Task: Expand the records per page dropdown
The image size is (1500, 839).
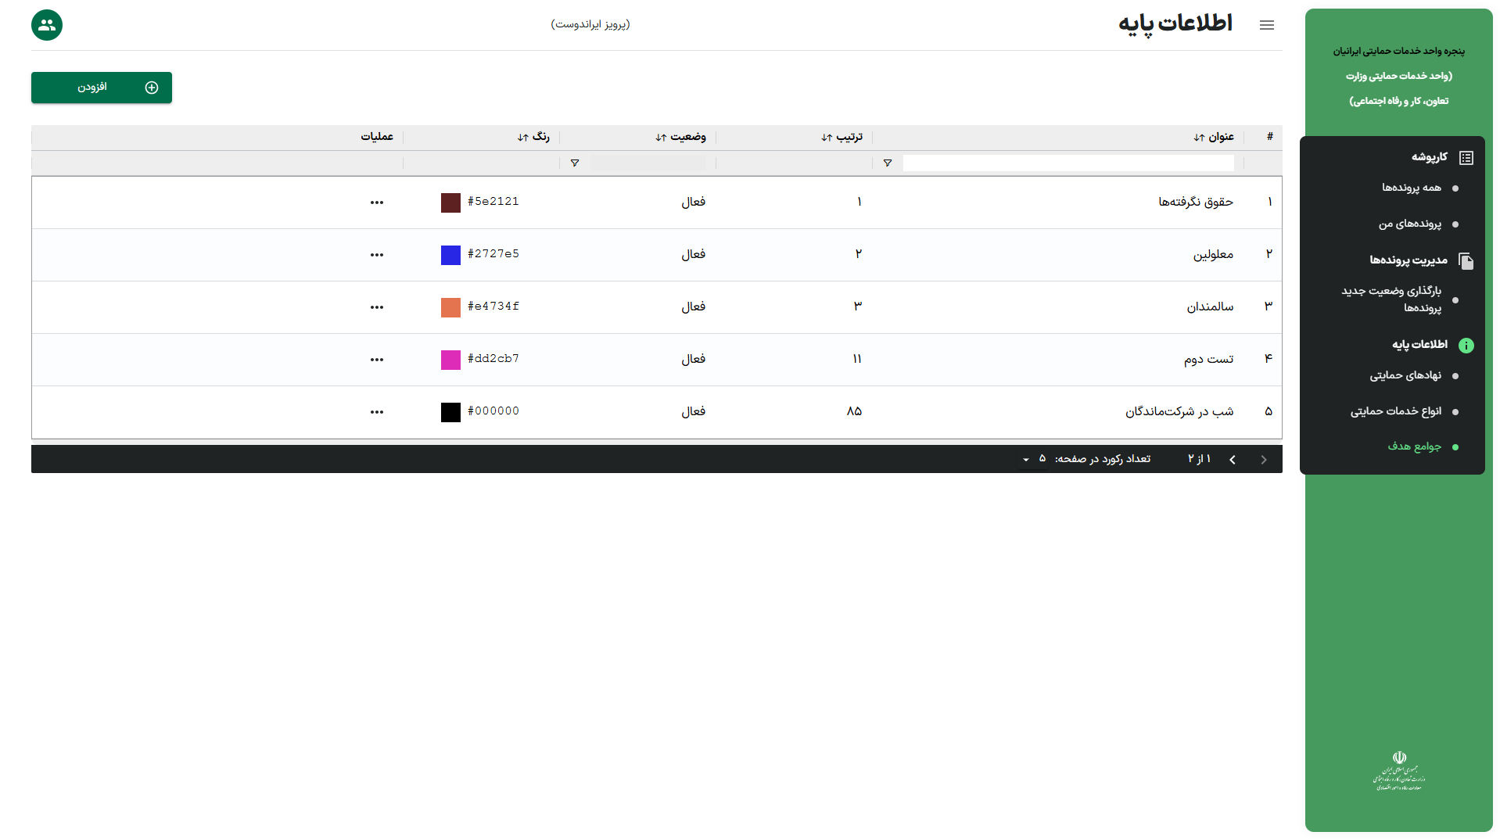Action: pyautogui.click(x=1026, y=460)
